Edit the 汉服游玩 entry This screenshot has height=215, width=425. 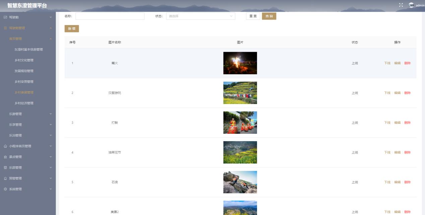pos(397,93)
